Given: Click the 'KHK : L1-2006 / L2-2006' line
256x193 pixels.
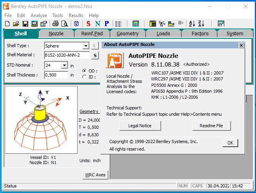Looking at the screenshot, I should click(x=174, y=97).
